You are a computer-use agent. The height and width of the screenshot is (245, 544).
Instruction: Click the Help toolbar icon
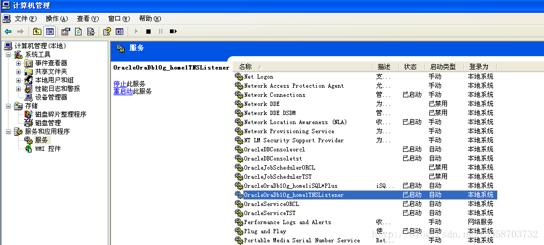(x=107, y=32)
